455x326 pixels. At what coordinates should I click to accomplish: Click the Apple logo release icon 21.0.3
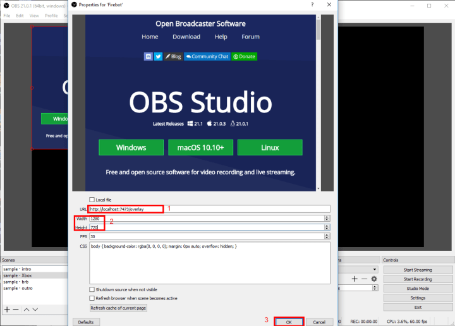tap(210, 124)
